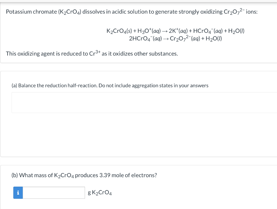The image size is (277, 209).
Task: Click the blue info icon beside answer box
Action: (18, 193)
